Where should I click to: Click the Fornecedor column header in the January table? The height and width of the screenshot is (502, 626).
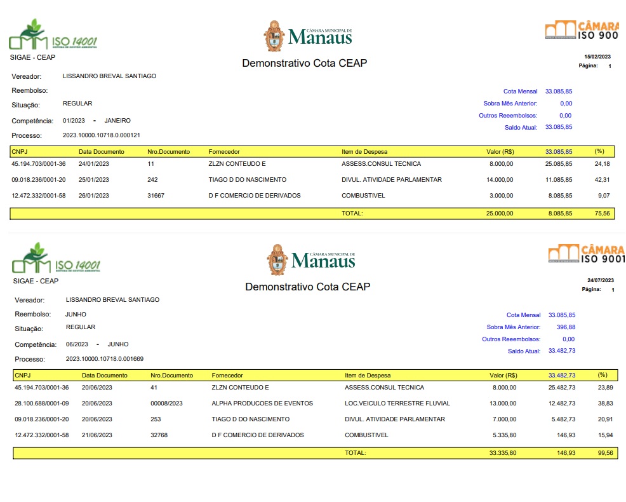(224, 152)
